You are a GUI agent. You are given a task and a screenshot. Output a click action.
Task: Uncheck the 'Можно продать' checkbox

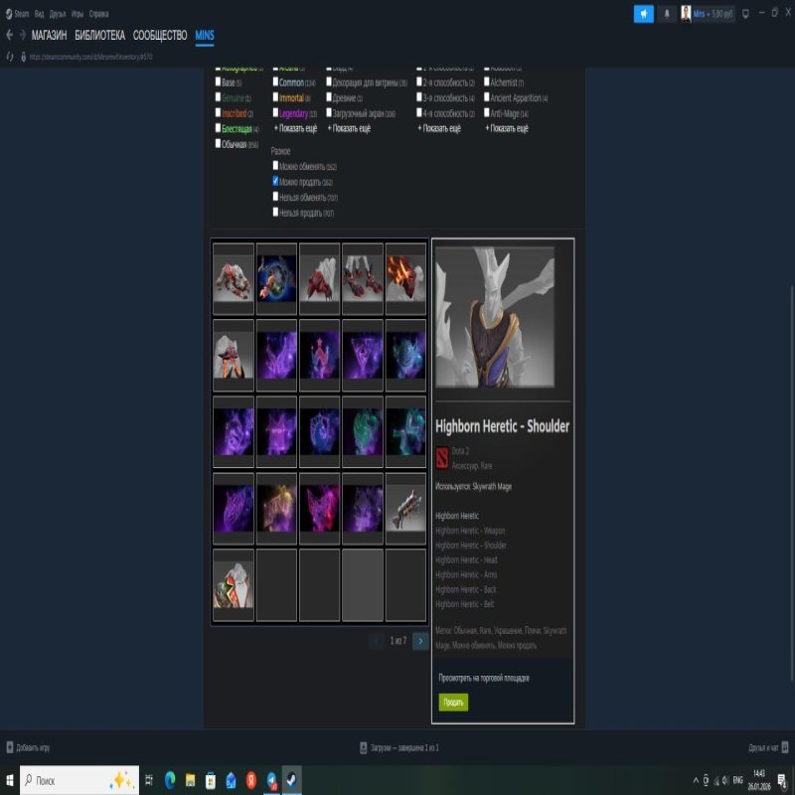275,182
